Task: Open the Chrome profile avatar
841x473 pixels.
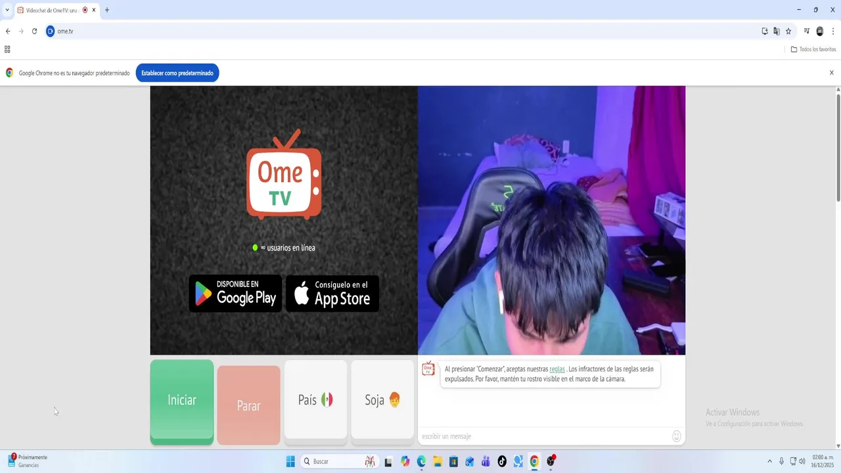Action: coord(820,31)
